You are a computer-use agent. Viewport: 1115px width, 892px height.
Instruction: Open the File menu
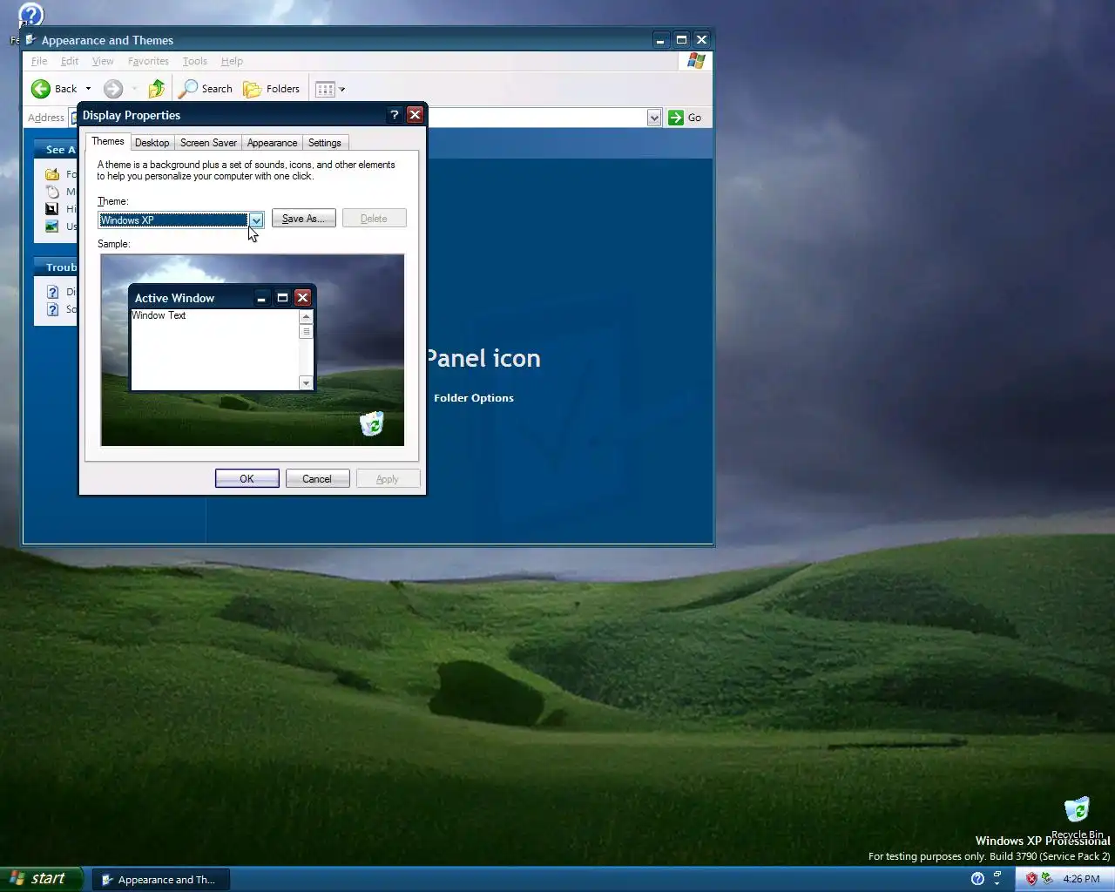tap(39, 61)
